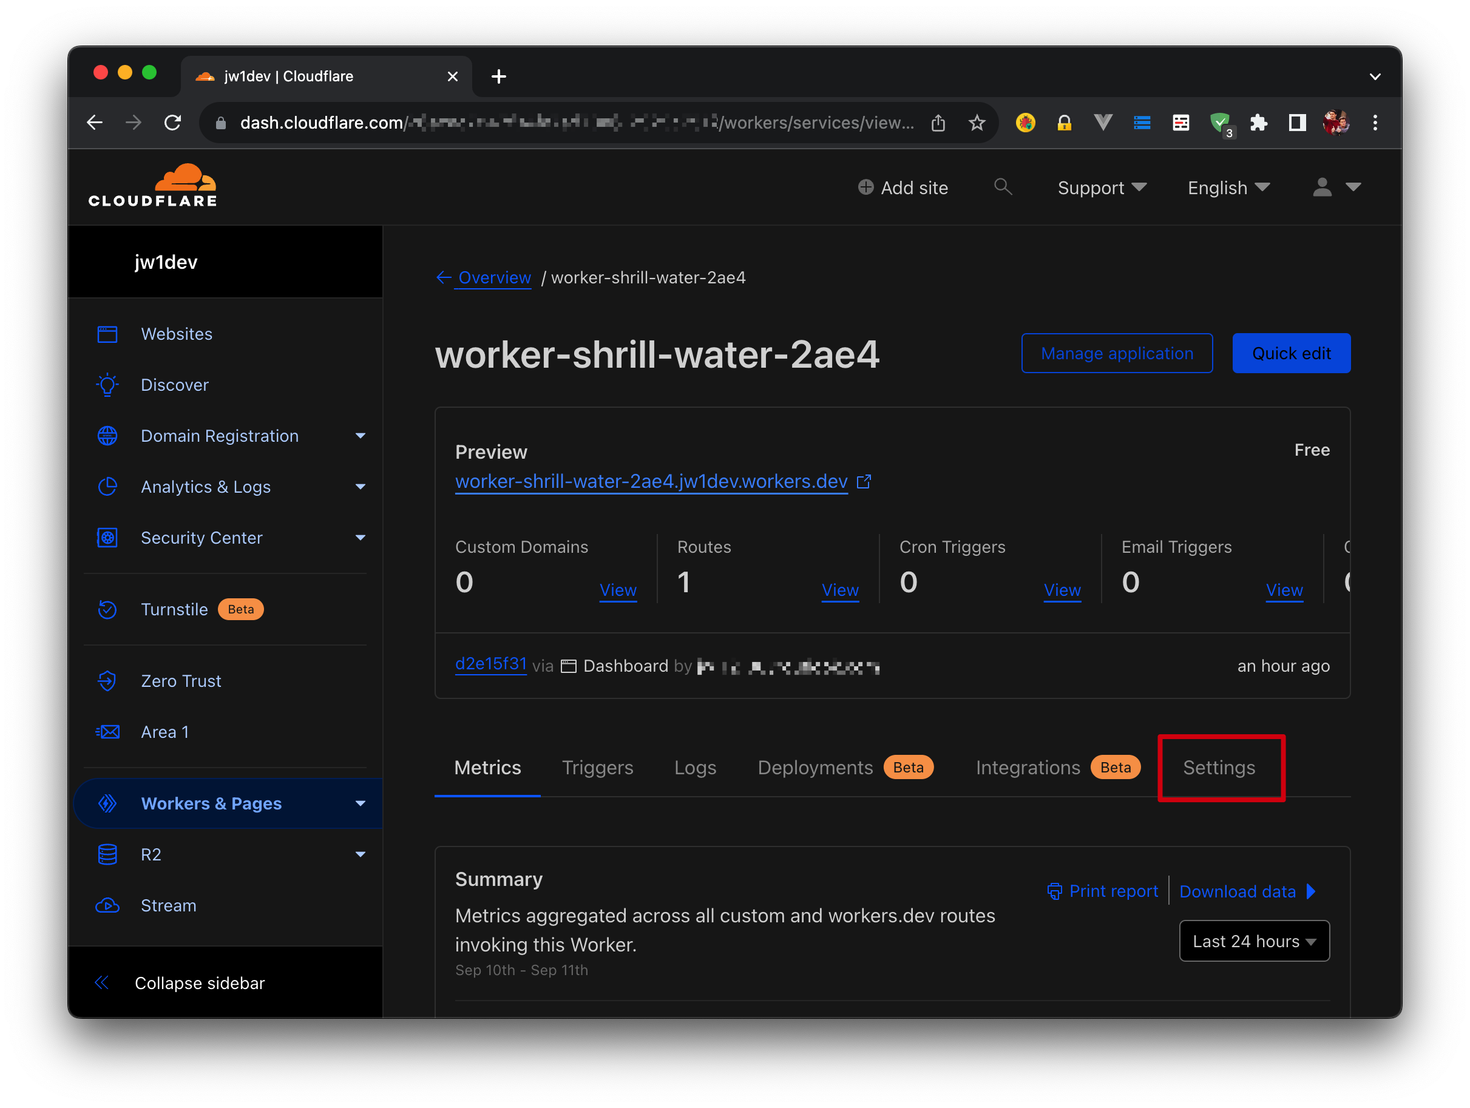Image resolution: width=1470 pixels, height=1108 pixels.
Task: Click the Discover lightbulb icon
Action: click(107, 385)
